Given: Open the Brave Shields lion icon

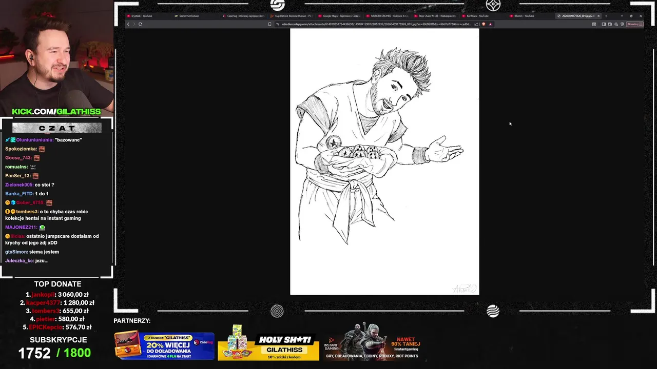Looking at the screenshot, I should point(484,24).
